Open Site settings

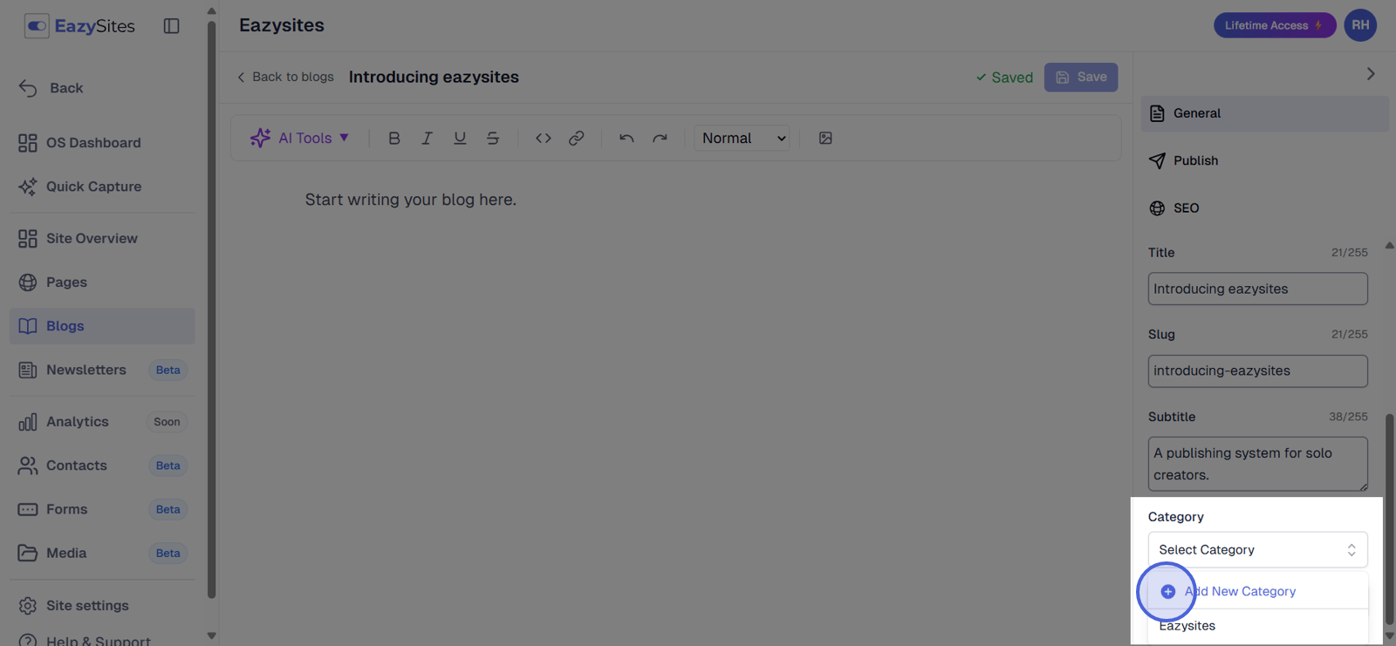point(102,605)
